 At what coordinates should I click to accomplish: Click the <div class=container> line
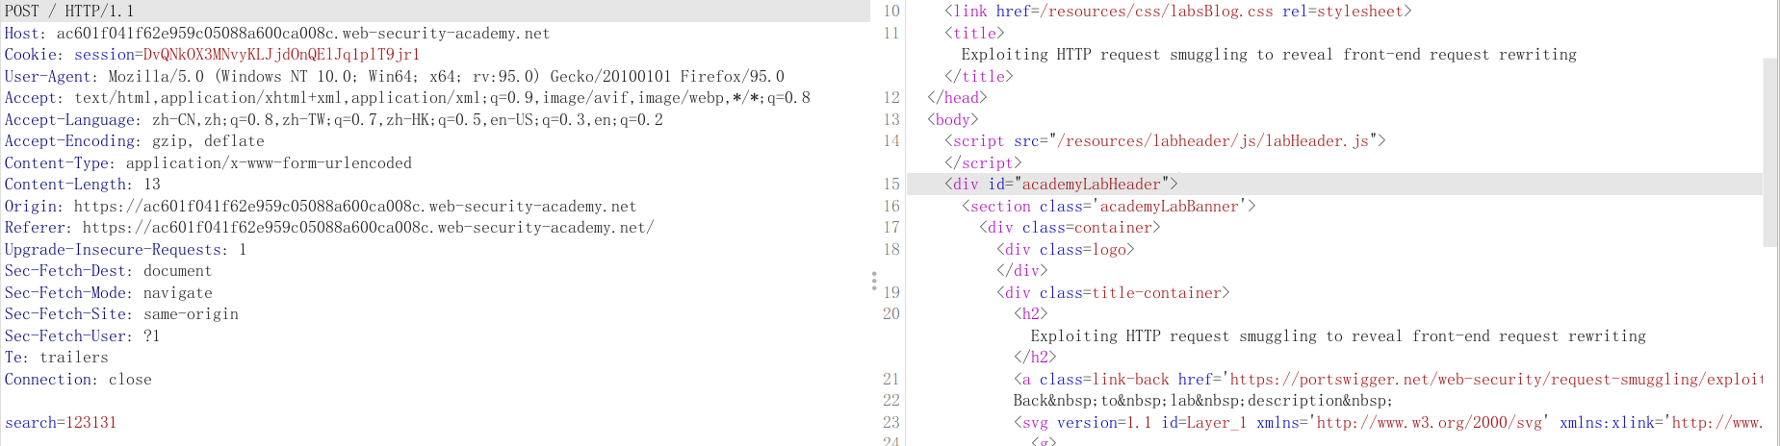click(x=1070, y=227)
